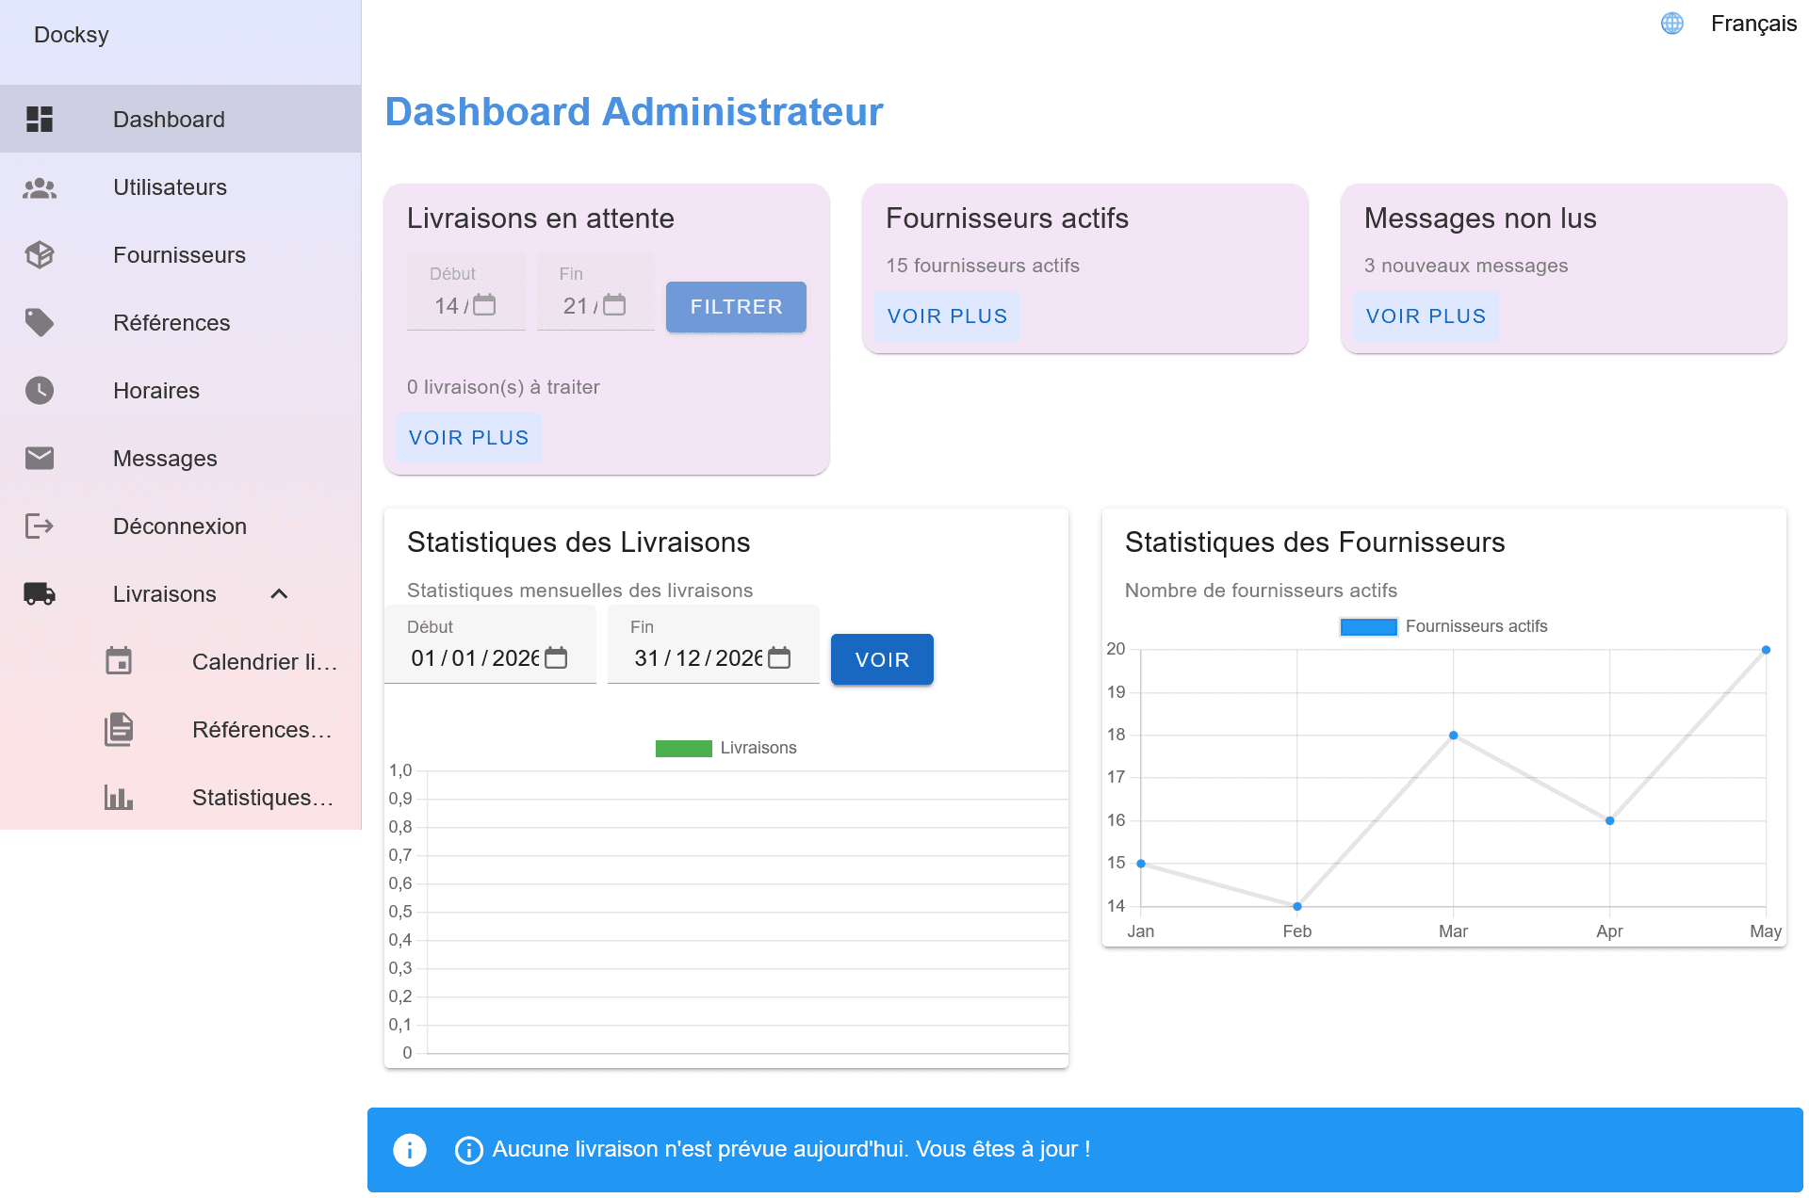Select the Horaires clock icon
The height and width of the screenshot is (1198, 1809).
pyautogui.click(x=39, y=390)
